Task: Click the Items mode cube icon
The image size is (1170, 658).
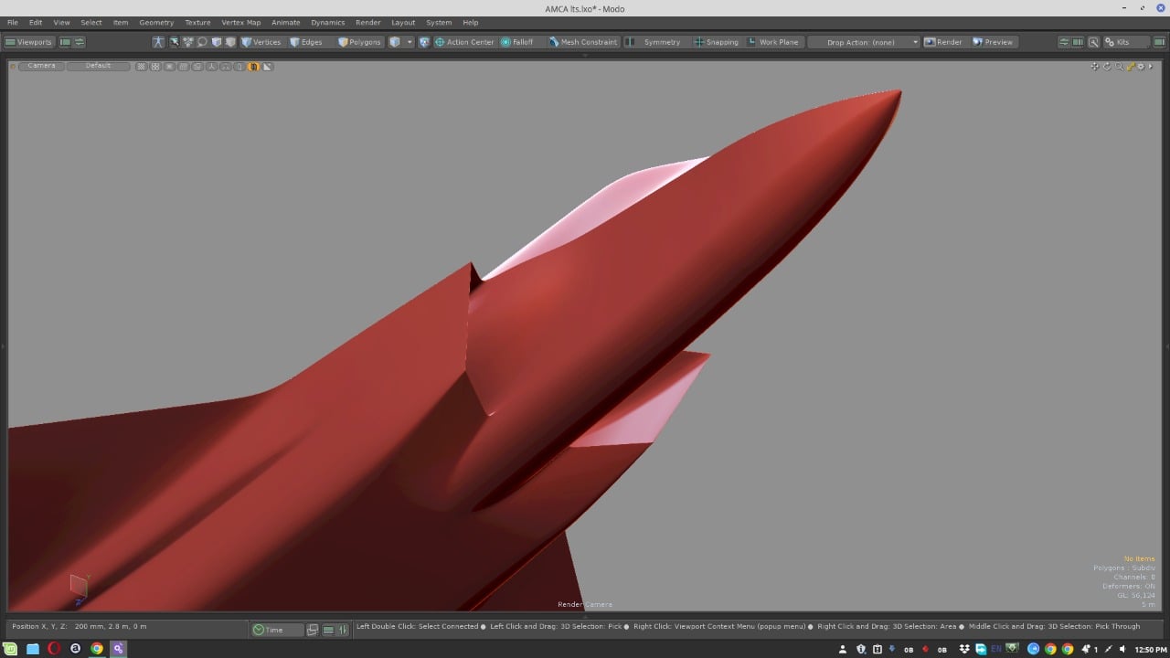Action: (395, 42)
